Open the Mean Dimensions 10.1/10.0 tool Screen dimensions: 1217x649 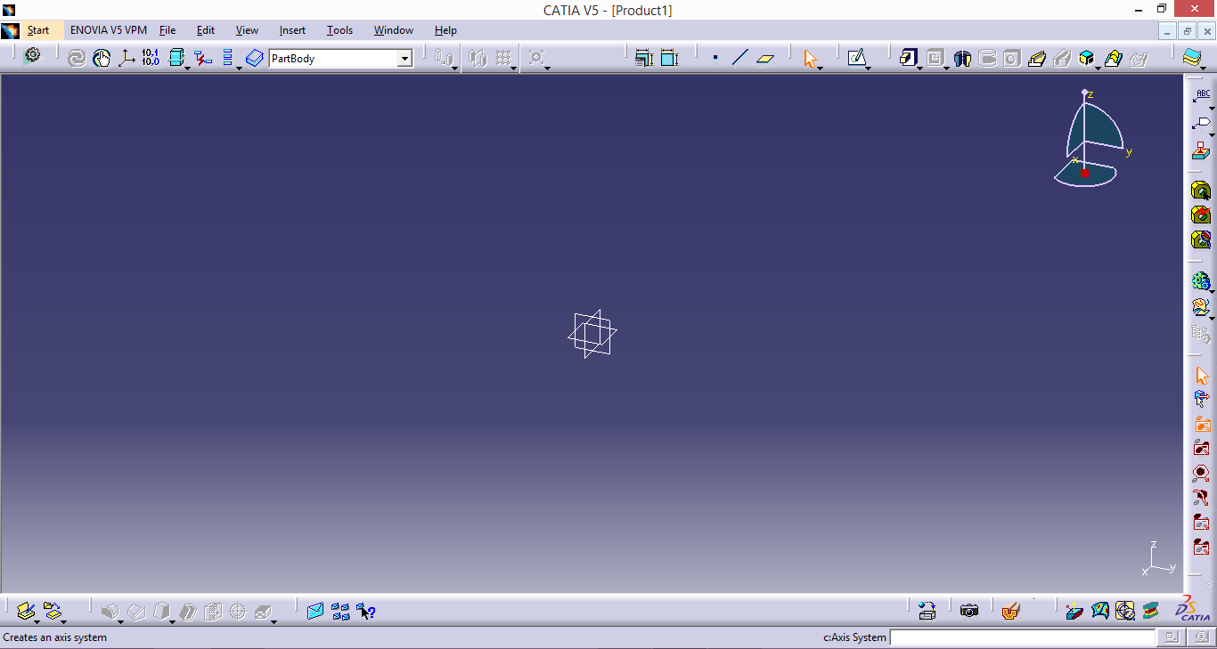coord(151,58)
